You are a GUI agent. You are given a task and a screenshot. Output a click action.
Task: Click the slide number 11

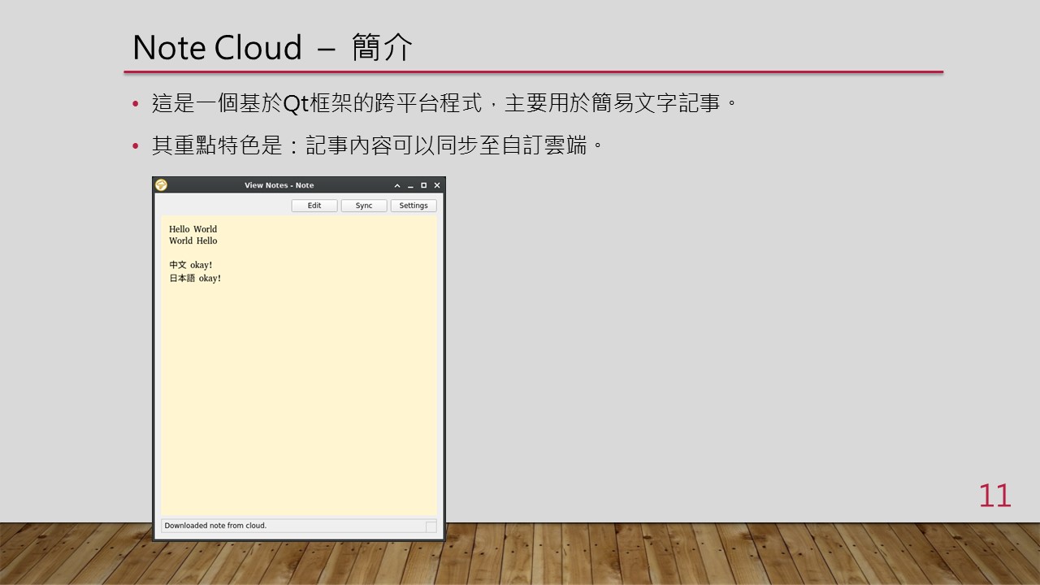pyautogui.click(x=994, y=496)
